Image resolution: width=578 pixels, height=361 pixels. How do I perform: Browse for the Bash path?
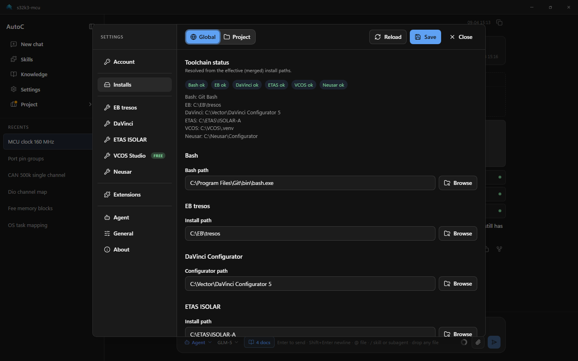pos(458,183)
